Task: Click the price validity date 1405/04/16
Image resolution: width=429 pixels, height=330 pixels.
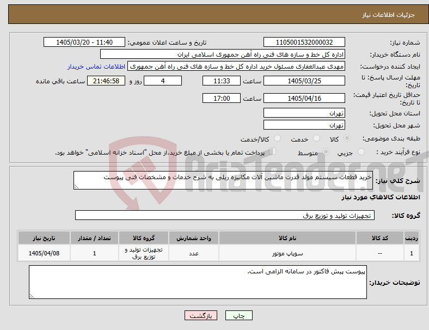Action: pyautogui.click(x=304, y=98)
